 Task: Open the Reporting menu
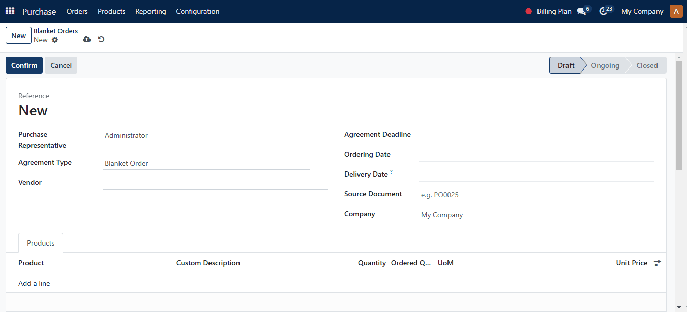click(x=151, y=11)
